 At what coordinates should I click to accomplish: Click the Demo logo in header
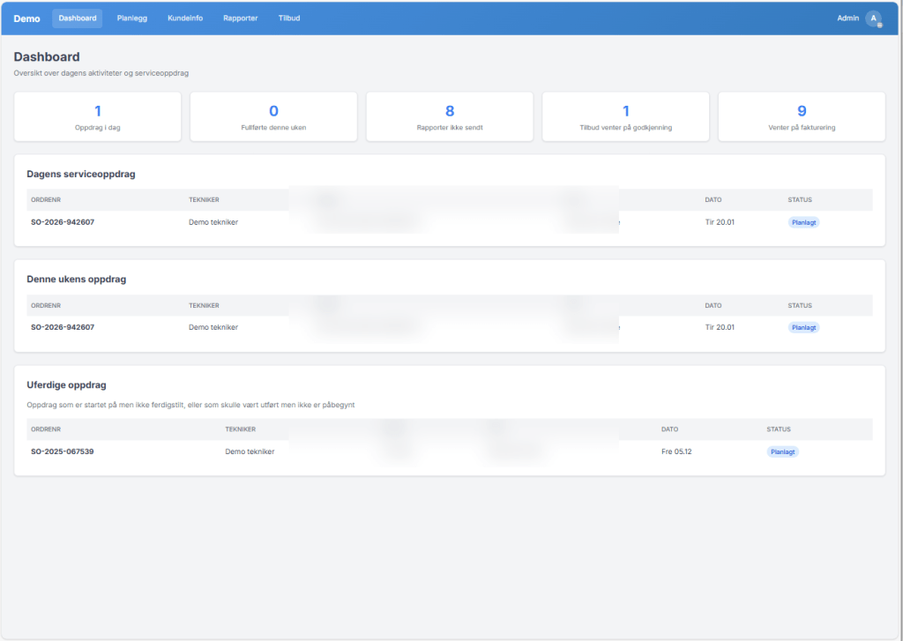26,19
